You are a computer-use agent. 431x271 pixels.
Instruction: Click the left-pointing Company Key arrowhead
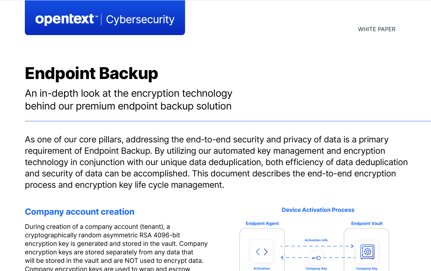[282, 258]
